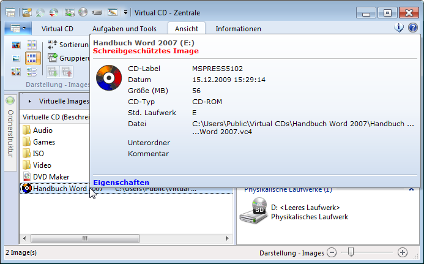Click the BD physical drive icon
This screenshot has height=264, width=424.
click(x=253, y=211)
